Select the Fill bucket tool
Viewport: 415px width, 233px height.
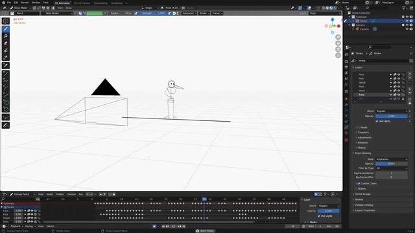point(6,36)
